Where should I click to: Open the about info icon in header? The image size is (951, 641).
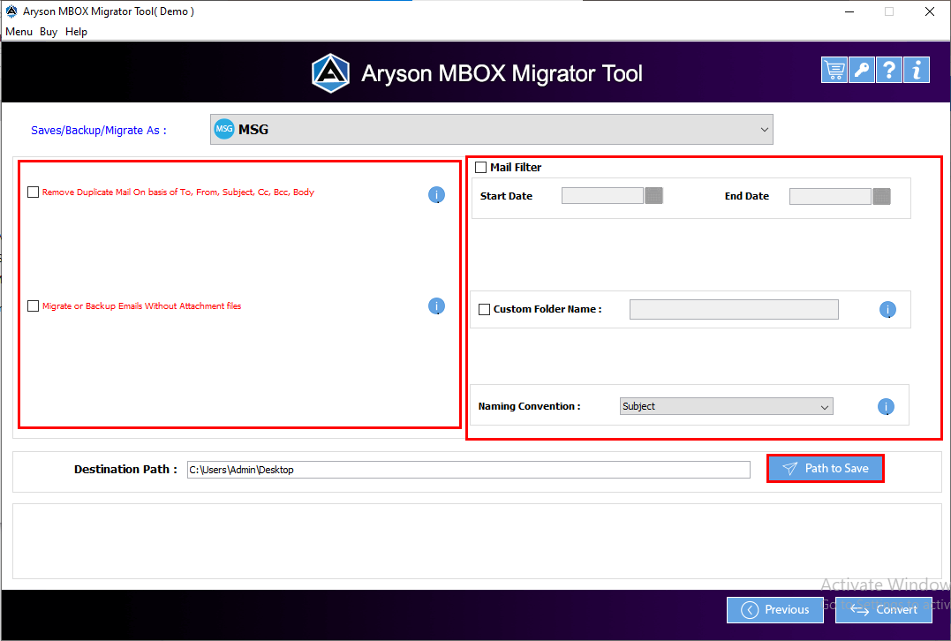(x=917, y=70)
